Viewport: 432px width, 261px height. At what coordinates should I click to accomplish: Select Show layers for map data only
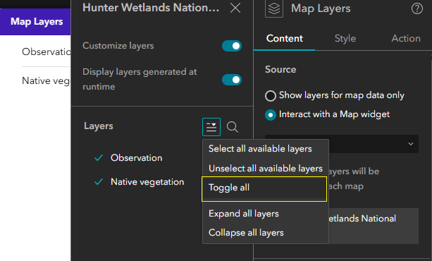point(335,95)
